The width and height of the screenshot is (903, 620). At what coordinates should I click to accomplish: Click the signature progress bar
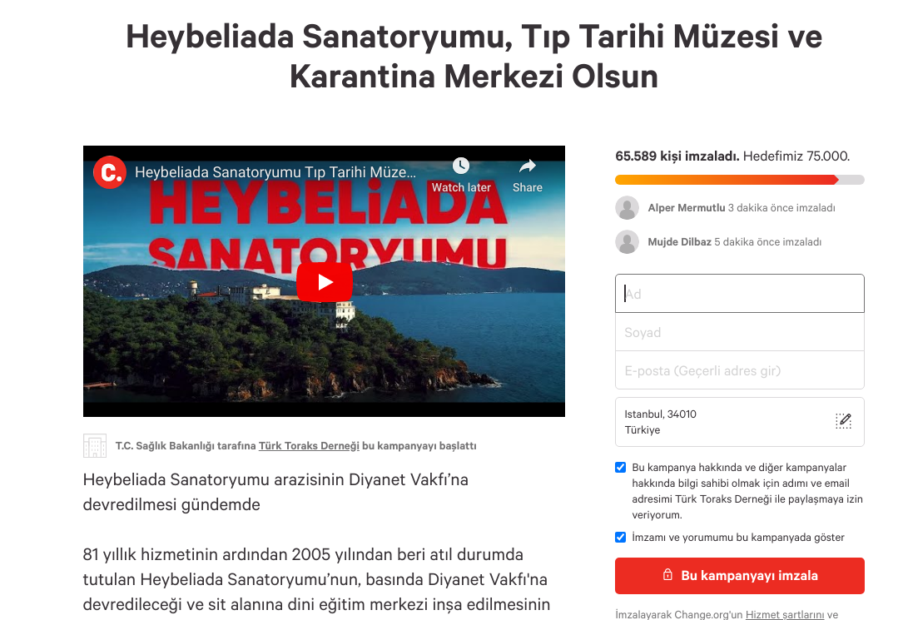[x=739, y=180]
